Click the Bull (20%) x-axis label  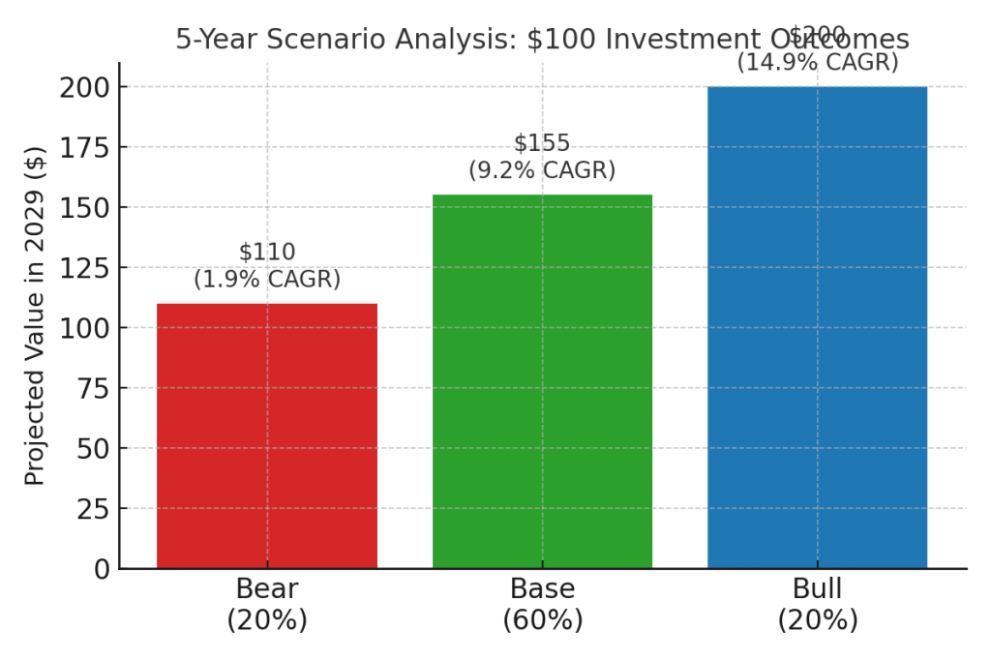(818, 604)
